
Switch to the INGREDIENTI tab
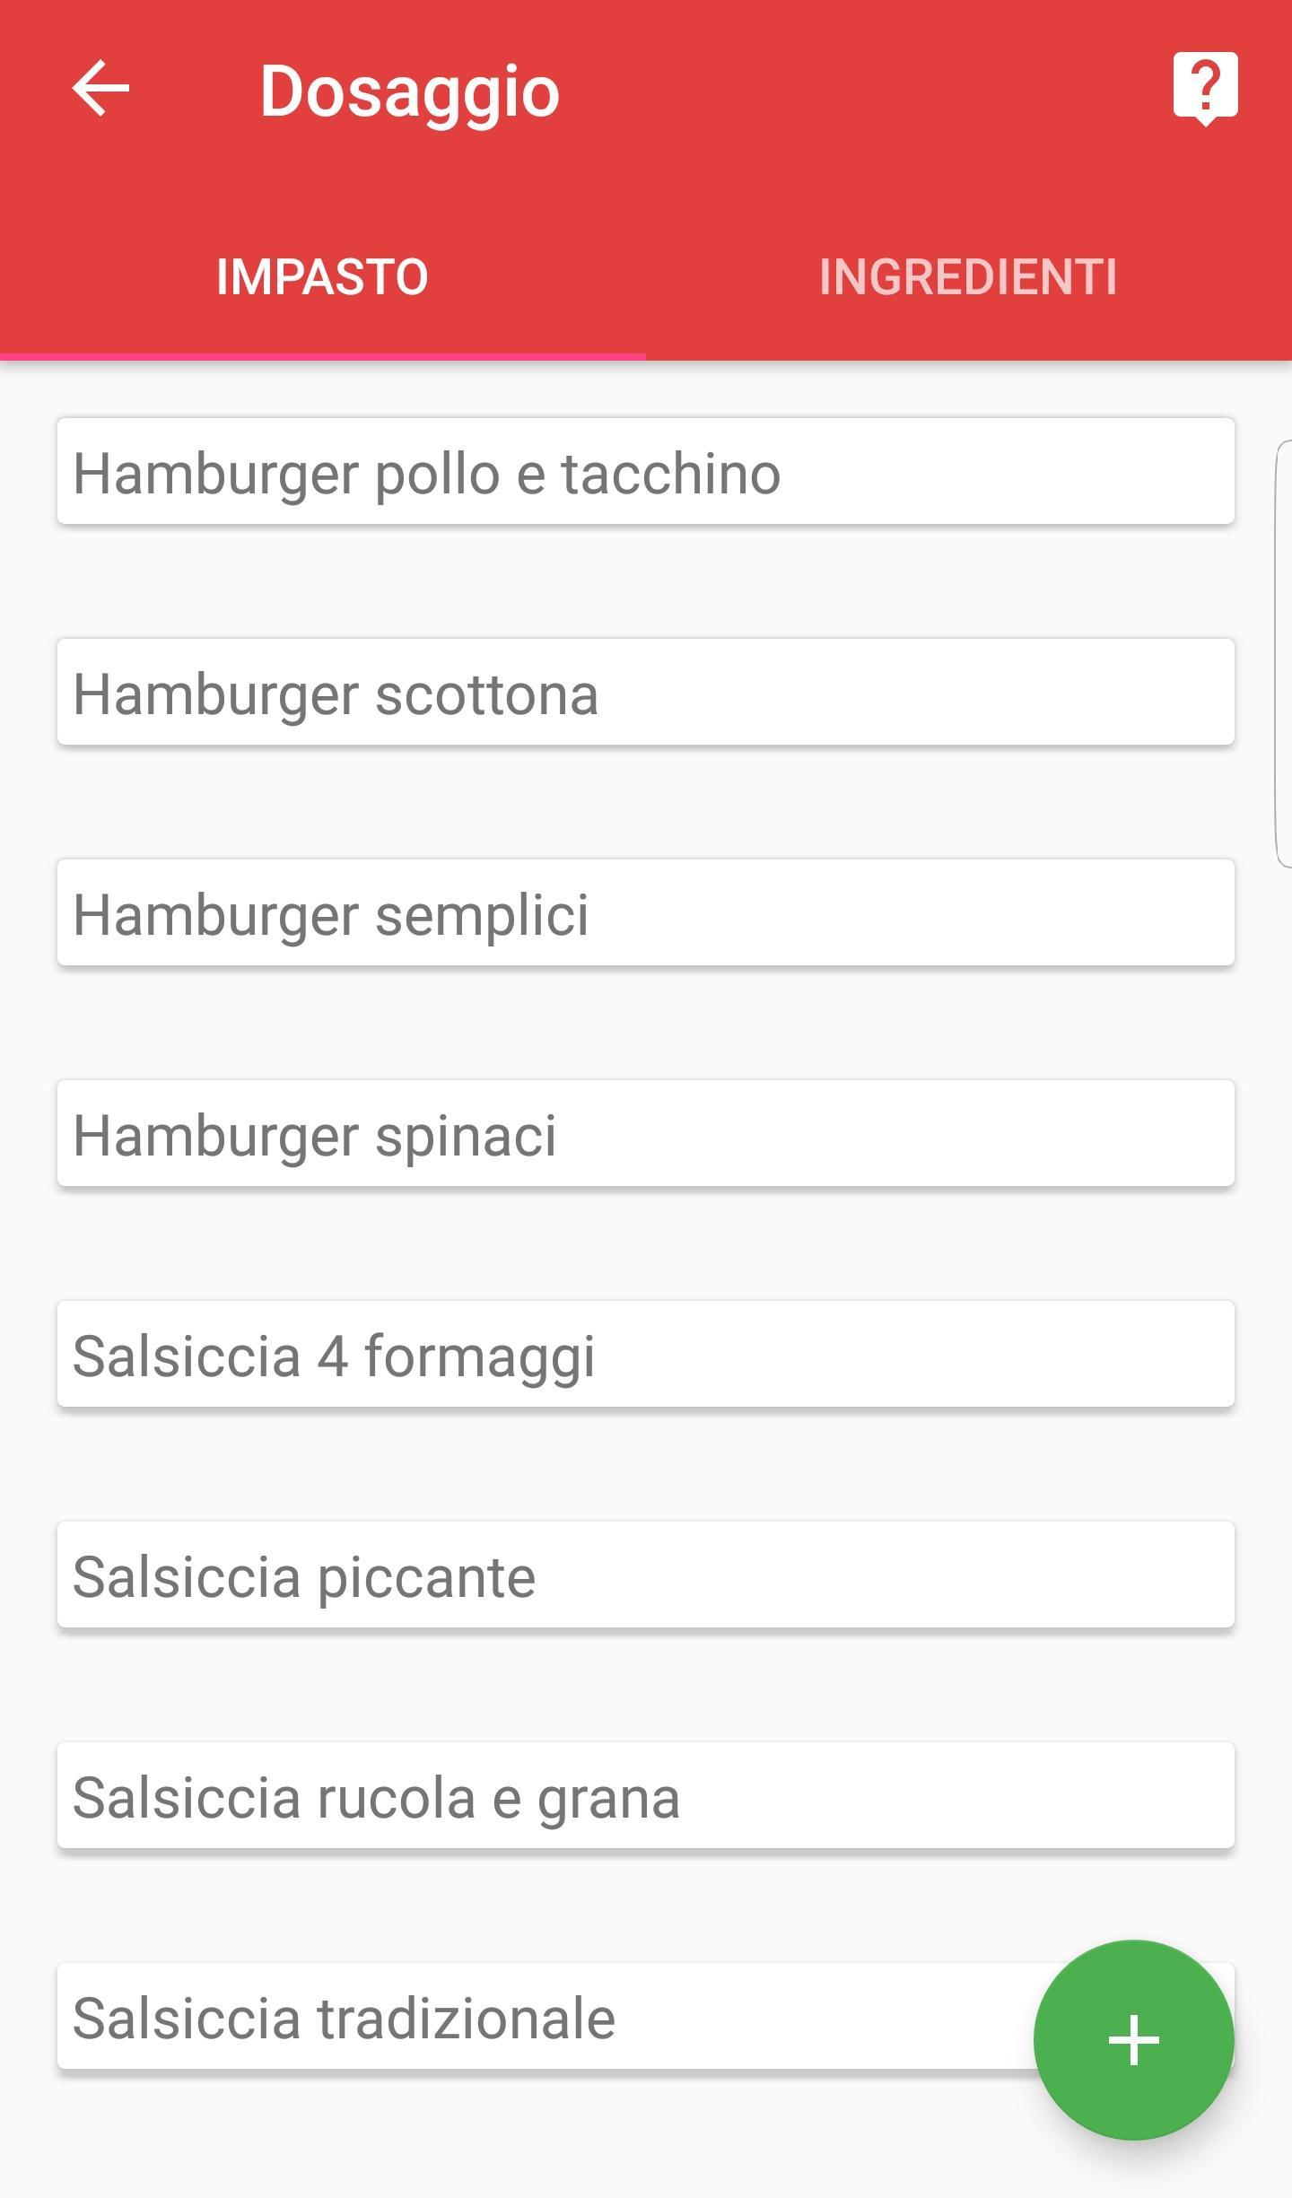pyautogui.click(x=969, y=276)
